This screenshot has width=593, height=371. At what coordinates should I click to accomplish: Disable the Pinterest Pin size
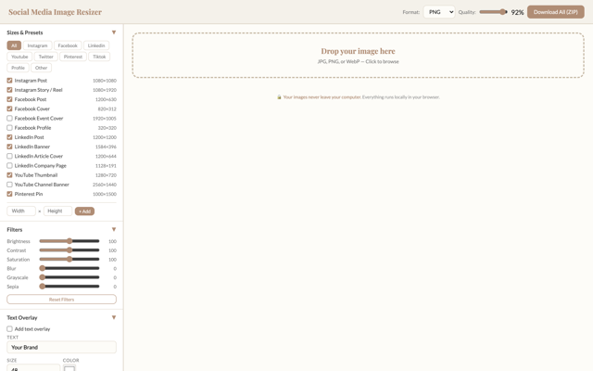tap(10, 194)
